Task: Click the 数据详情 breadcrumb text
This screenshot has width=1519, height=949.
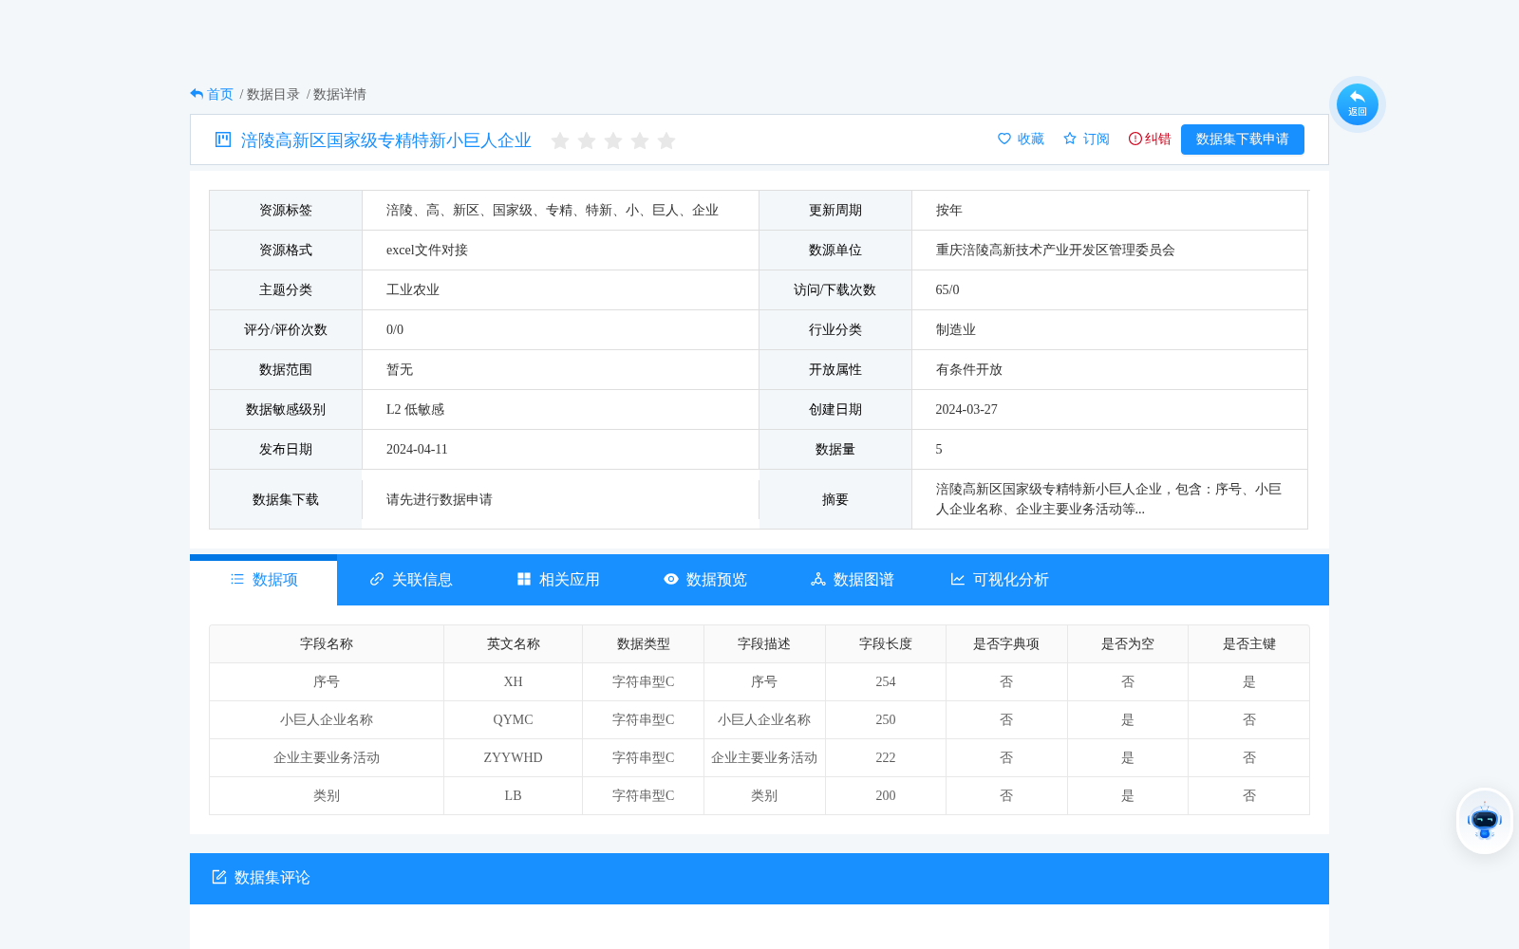Action: click(x=340, y=94)
